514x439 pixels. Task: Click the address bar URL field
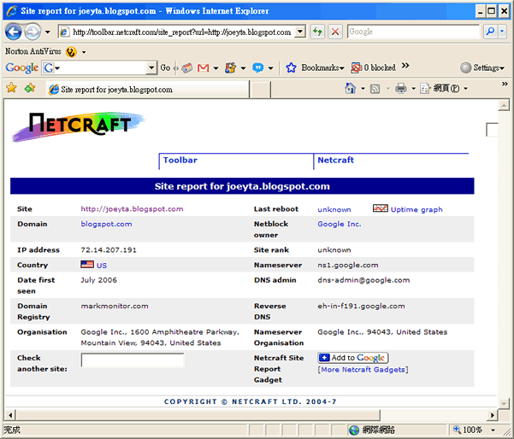(x=177, y=32)
